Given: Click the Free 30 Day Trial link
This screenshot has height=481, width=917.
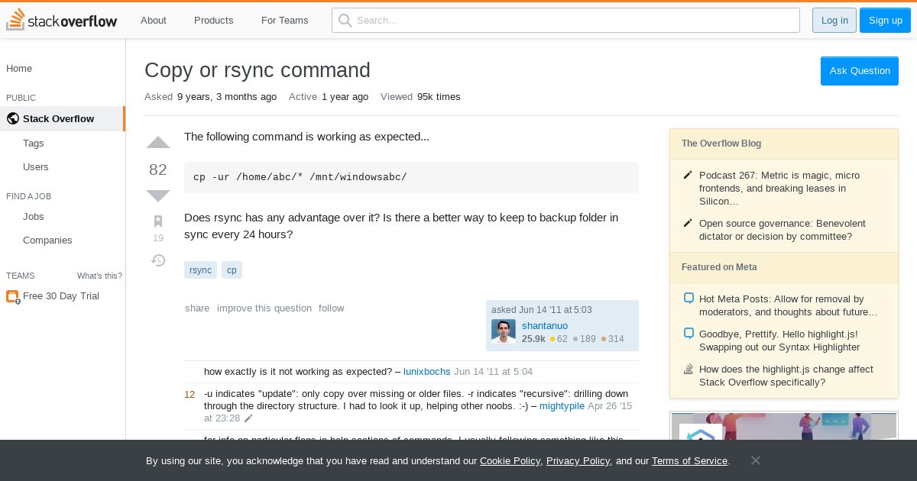Looking at the screenshot, I should [61, 296].
